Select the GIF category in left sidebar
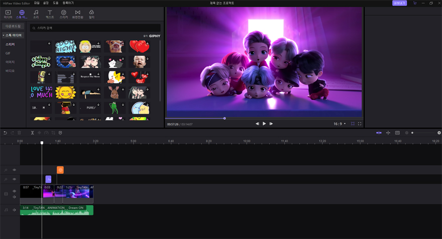 pos(8,53)
